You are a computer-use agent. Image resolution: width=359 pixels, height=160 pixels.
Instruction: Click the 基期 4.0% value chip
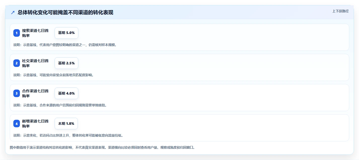pos(66,93)
